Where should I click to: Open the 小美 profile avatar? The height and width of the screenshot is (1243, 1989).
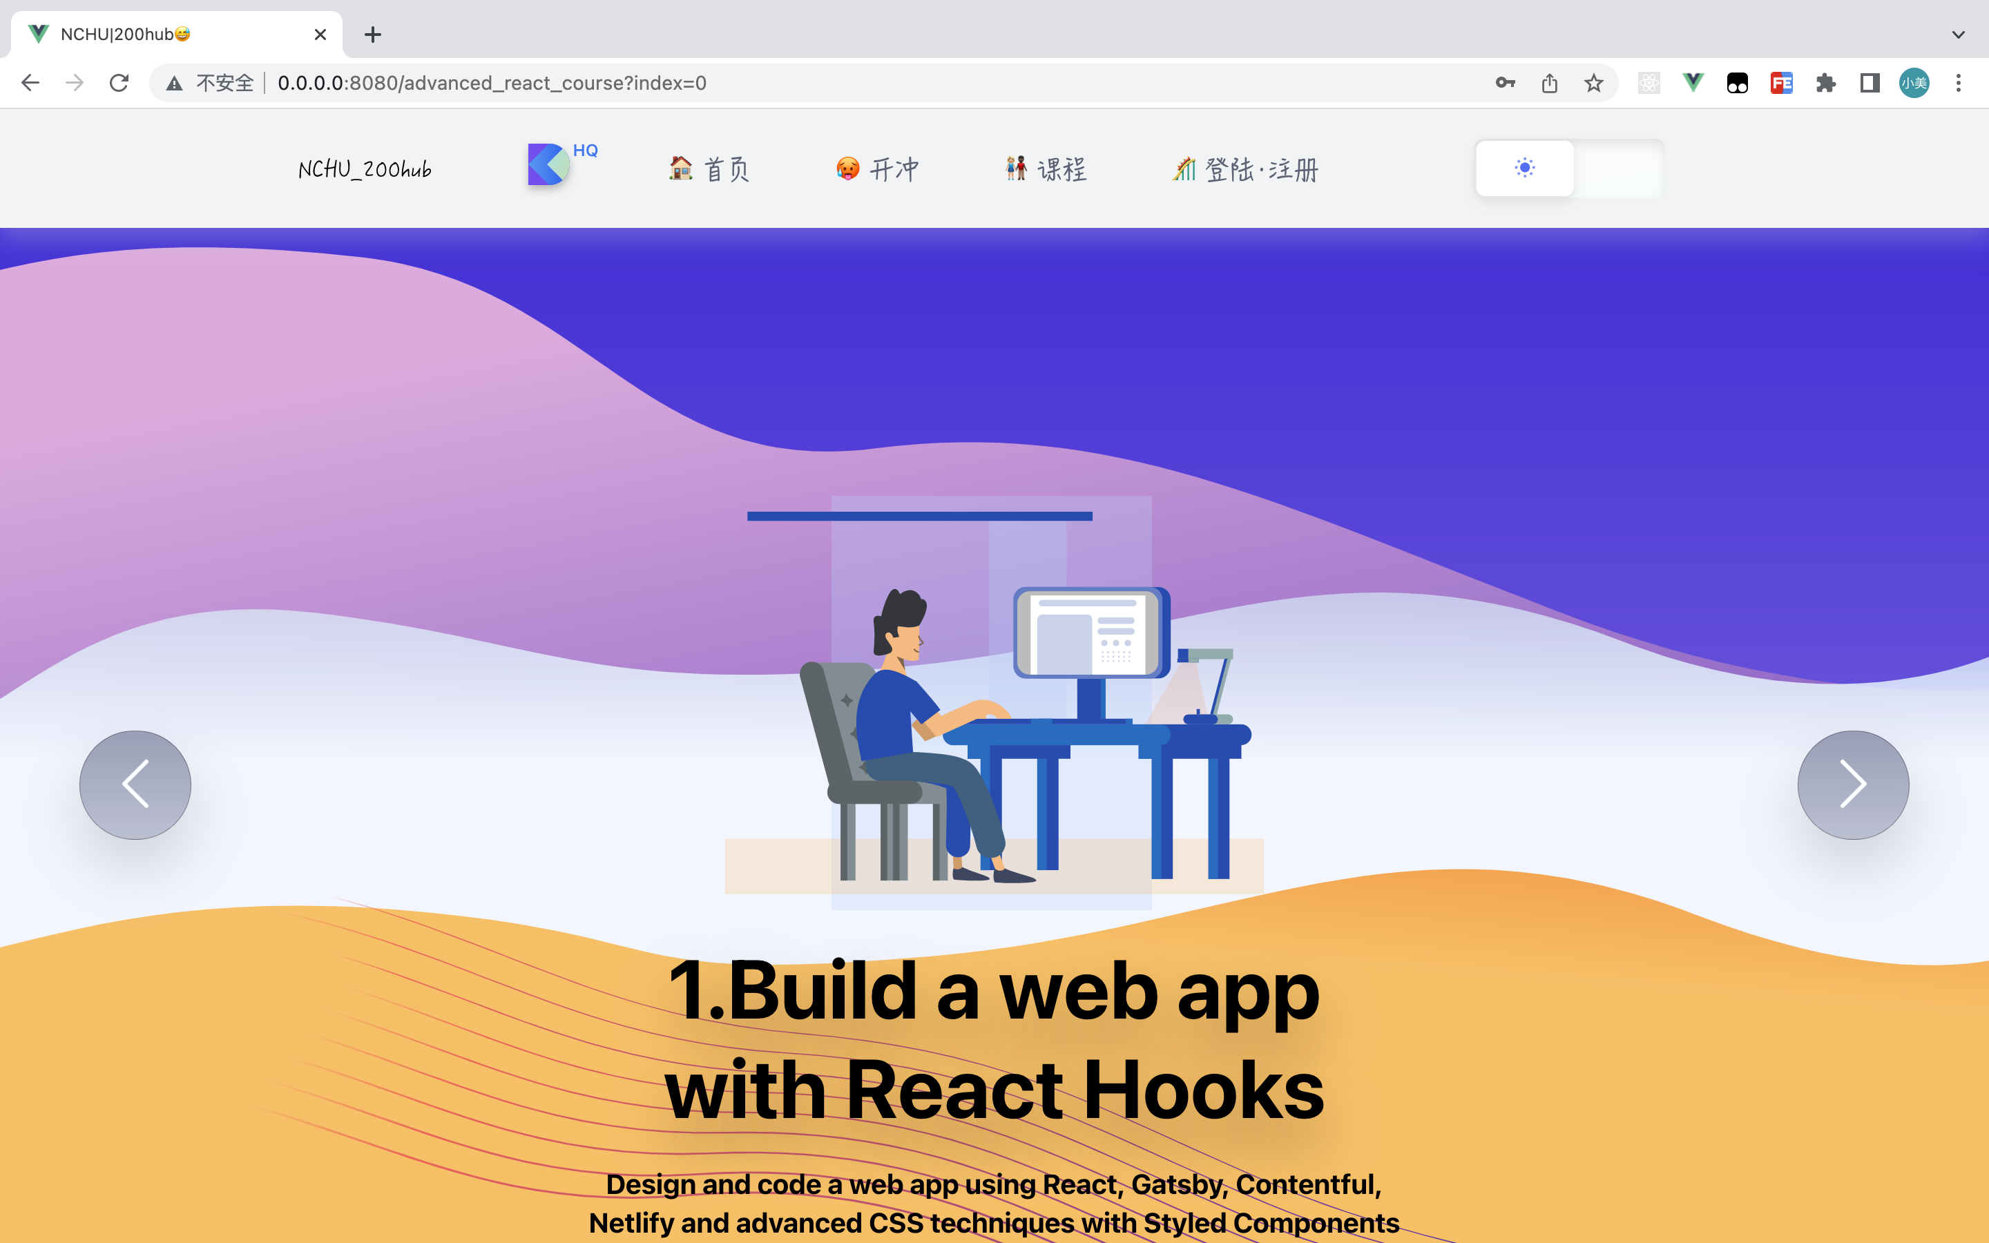point(1914,83)
